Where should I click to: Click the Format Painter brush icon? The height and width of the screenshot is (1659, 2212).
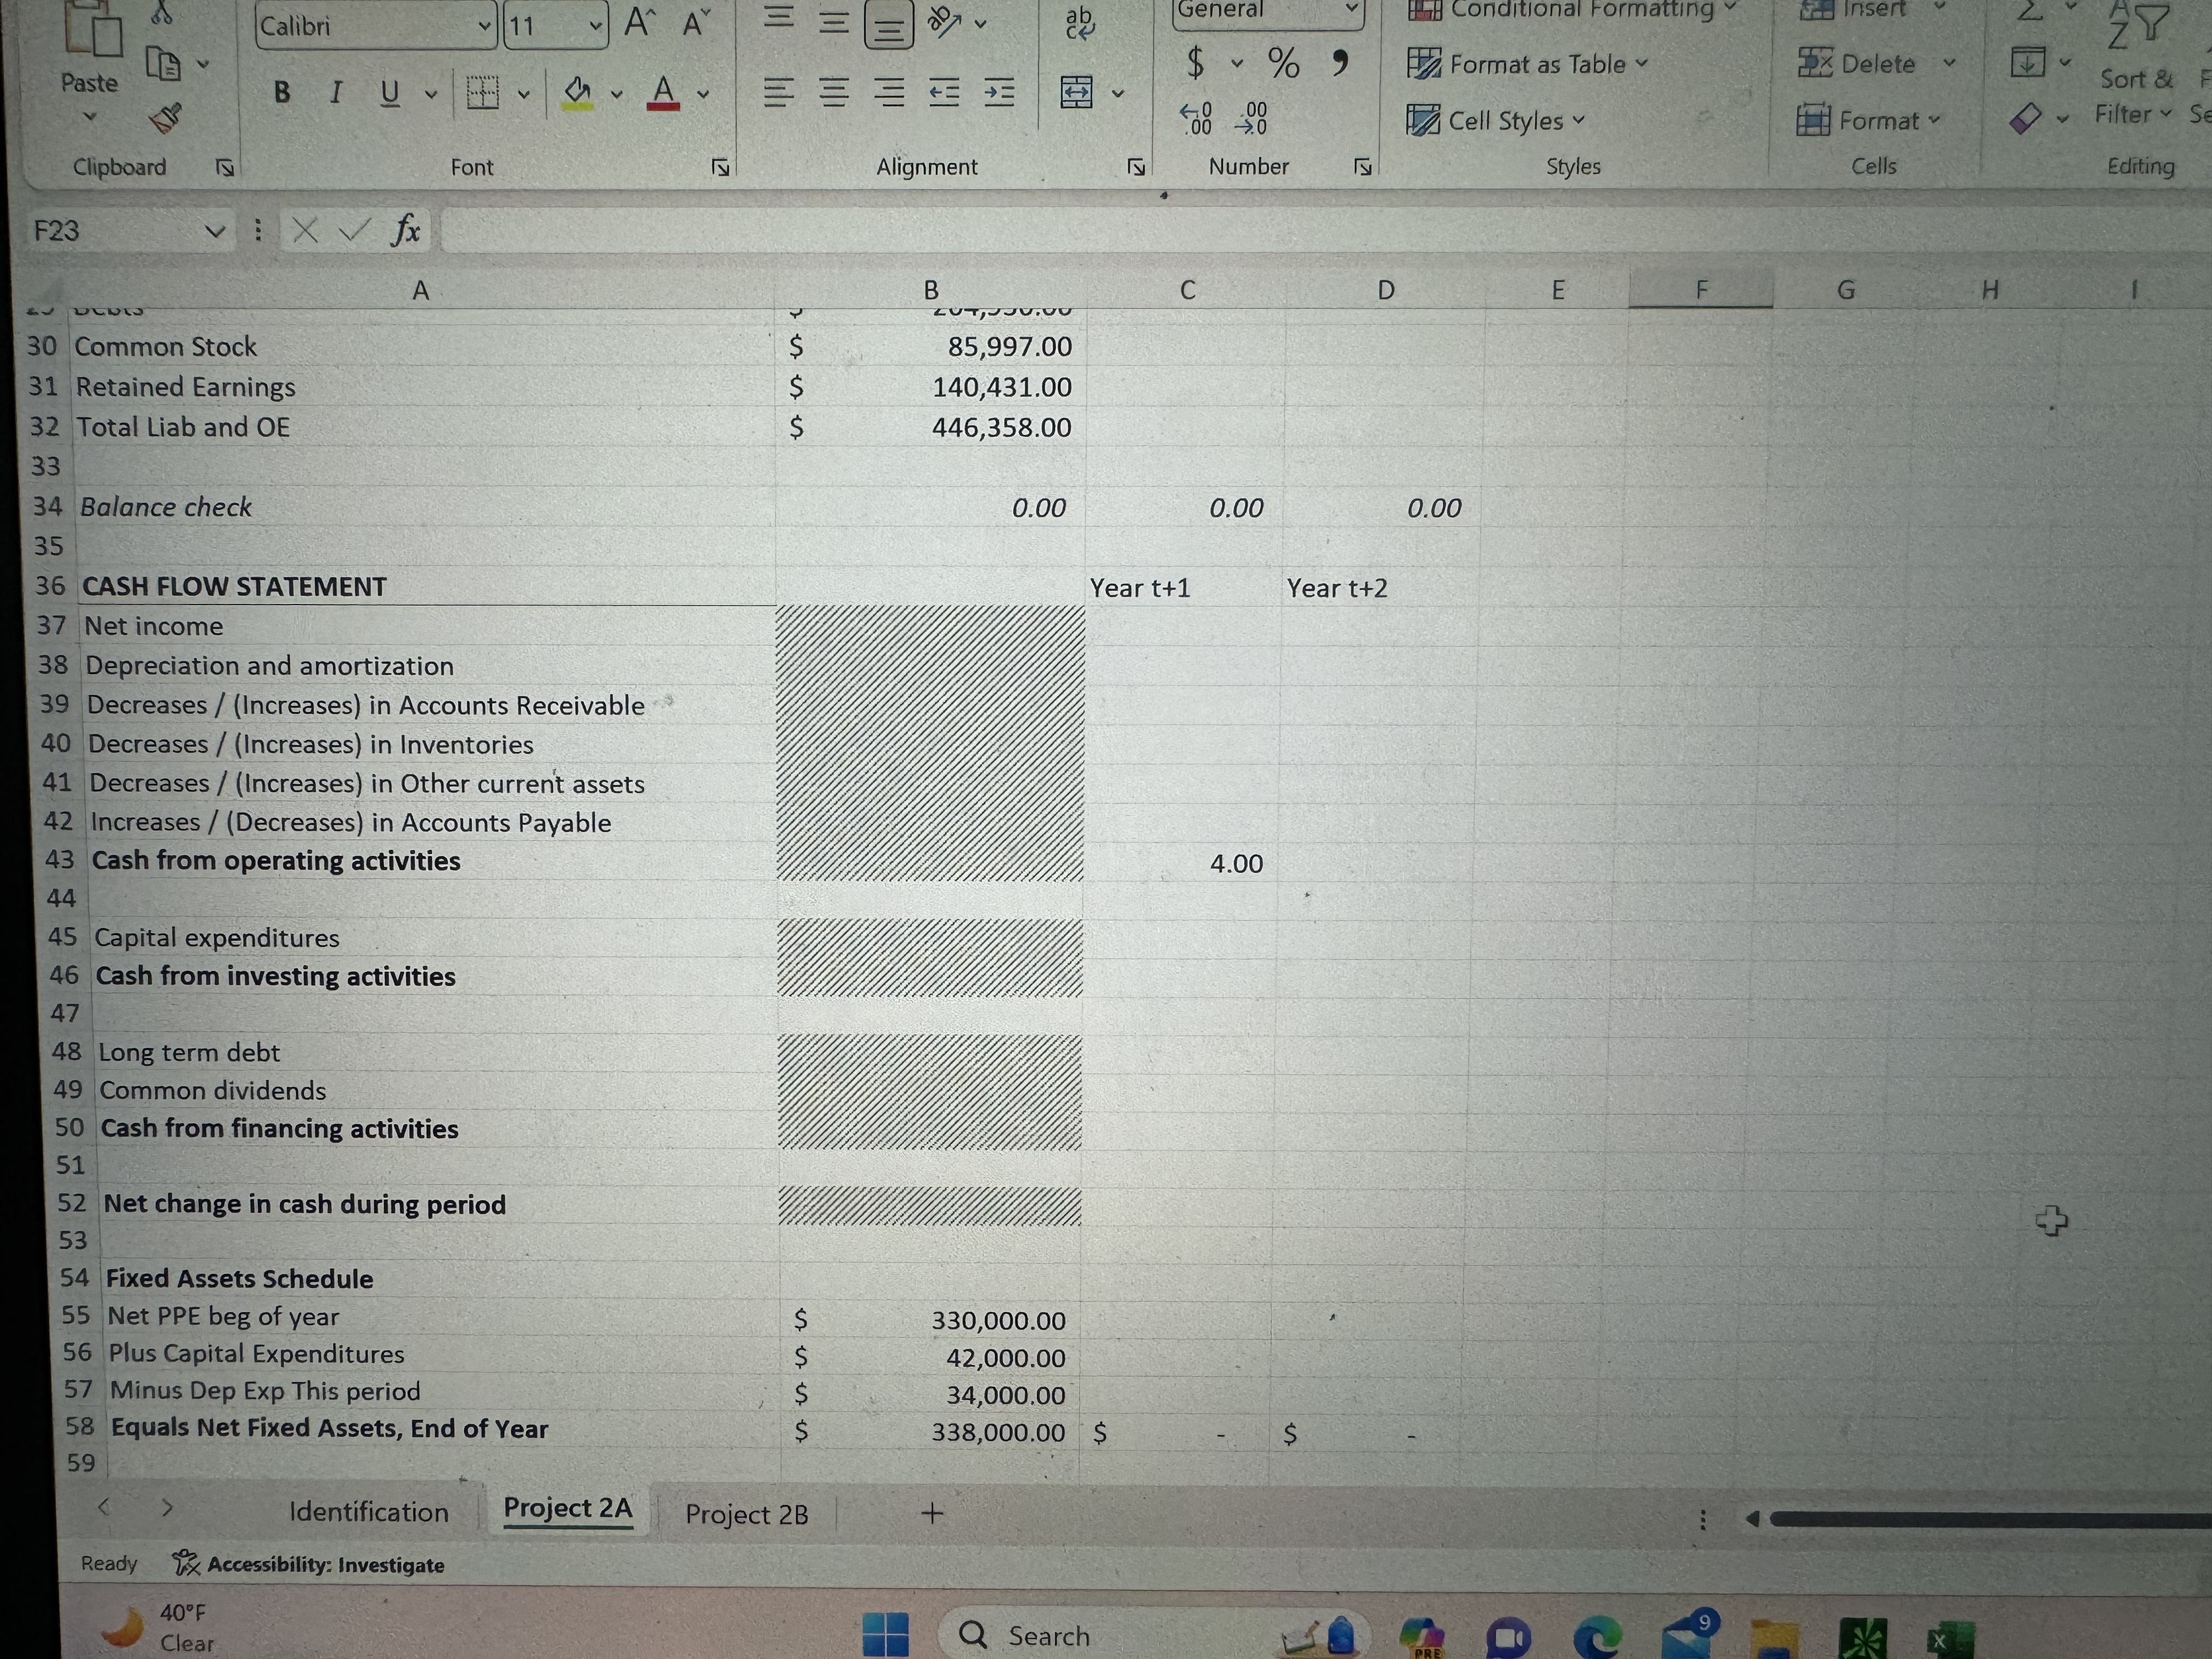(x=166, y=118)
